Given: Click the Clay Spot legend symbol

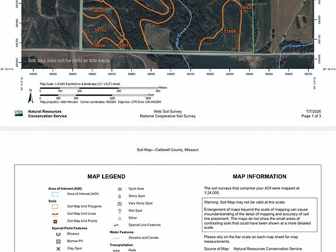Looking at the screenshot, I should [x=58, y=249].
